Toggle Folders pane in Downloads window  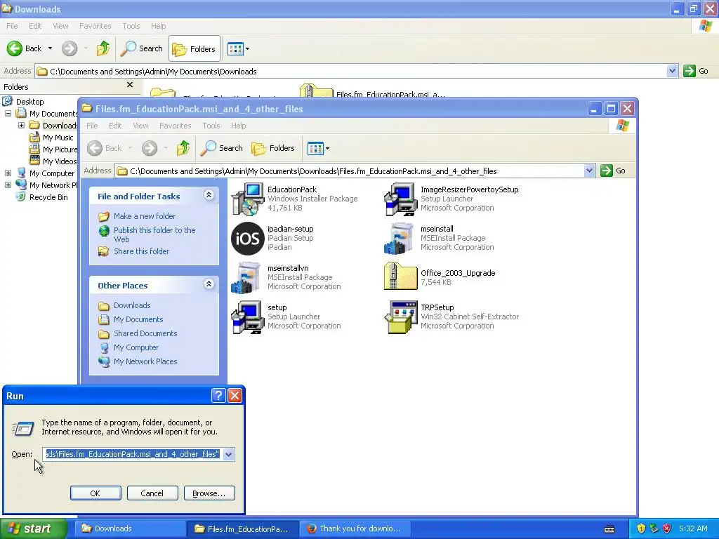(194, 48)
